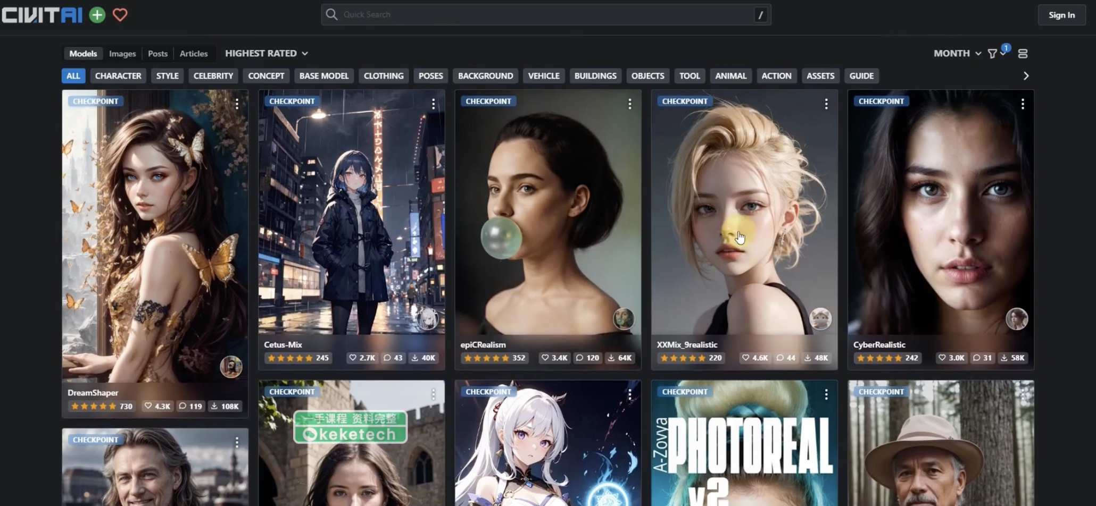1096x506 pixels.
Task: Show more categories with right arrow
Action: click(x=1026, y=76)
